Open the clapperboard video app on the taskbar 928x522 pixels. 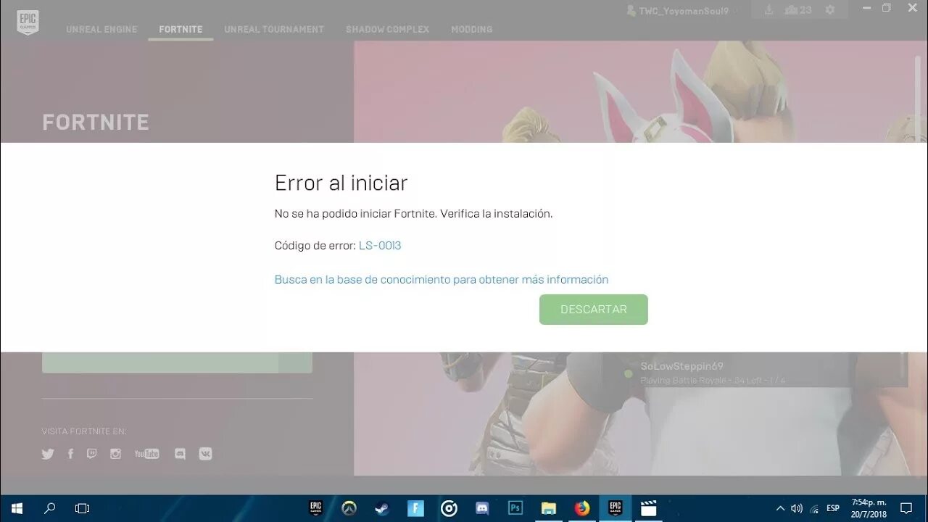point(650,508)
